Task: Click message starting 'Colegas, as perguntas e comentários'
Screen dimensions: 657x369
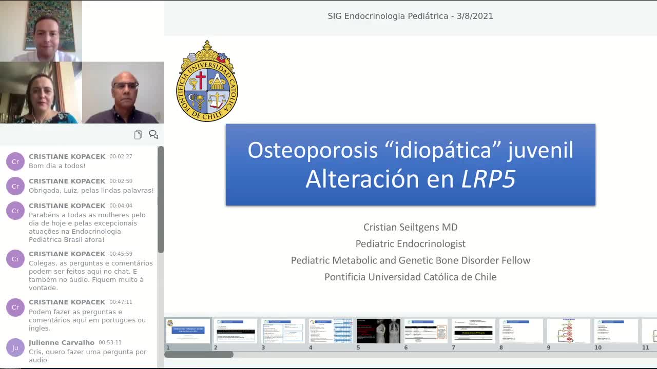Action: (91, 275)
